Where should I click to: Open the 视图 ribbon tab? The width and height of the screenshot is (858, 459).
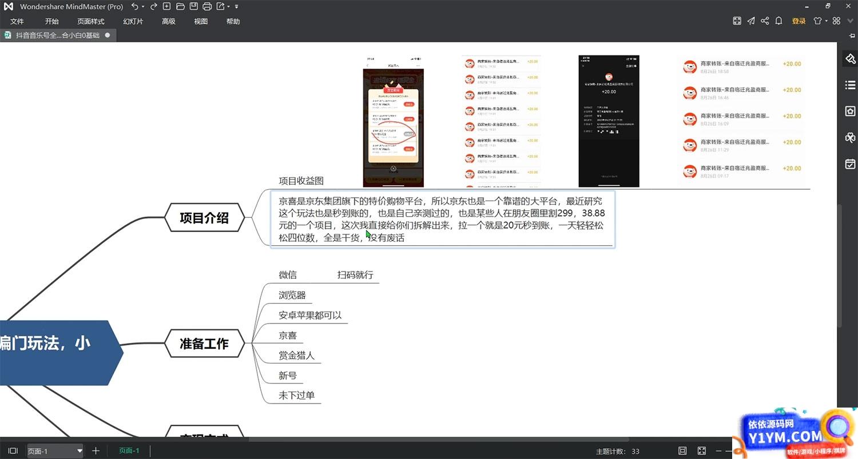pos(201,21)
